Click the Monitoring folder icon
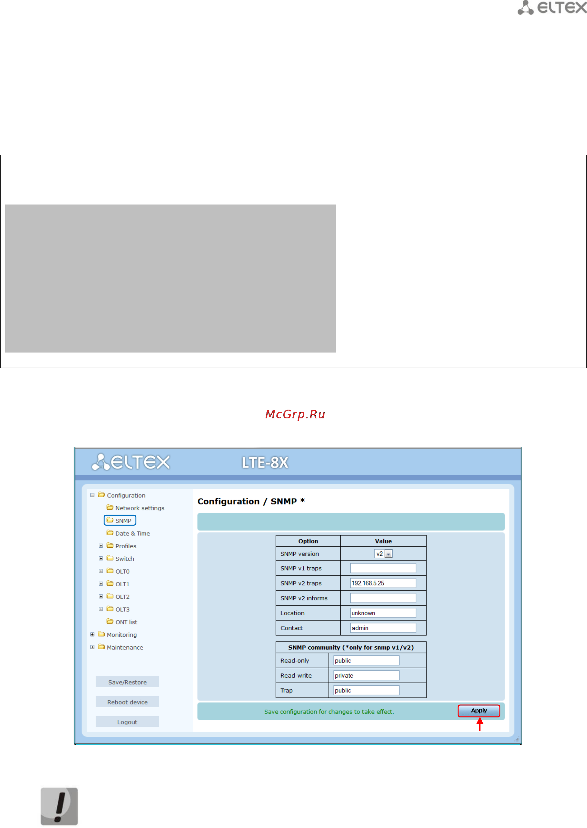Screen dimensions: 587x828 pyautogui.click(x=101, y=634)
